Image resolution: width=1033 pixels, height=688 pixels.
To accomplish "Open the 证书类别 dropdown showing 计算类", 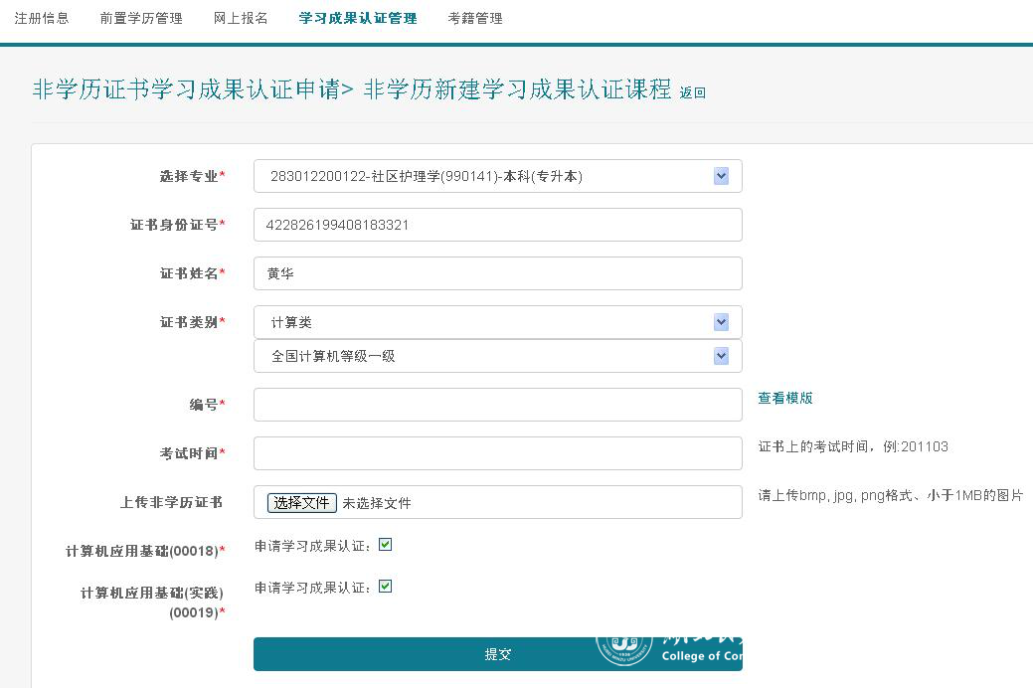I will pyautogui.click(x=497, y=322).
